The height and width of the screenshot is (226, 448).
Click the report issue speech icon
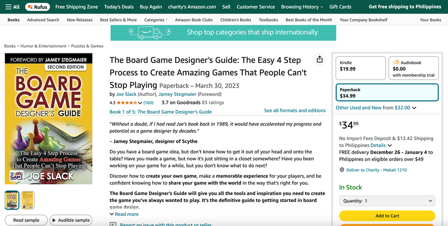pos(113,225)
